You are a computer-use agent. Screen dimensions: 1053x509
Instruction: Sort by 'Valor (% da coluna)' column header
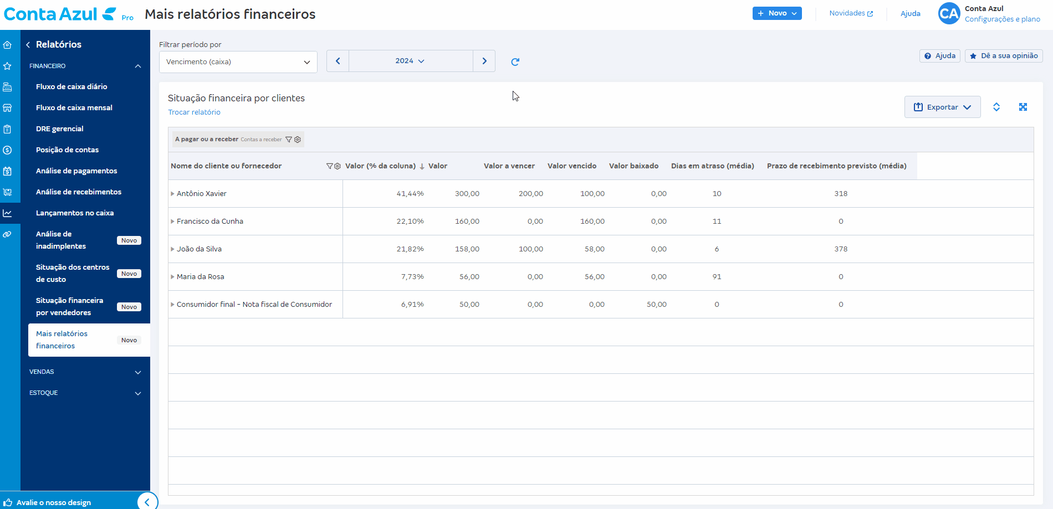tap(380, 166)
